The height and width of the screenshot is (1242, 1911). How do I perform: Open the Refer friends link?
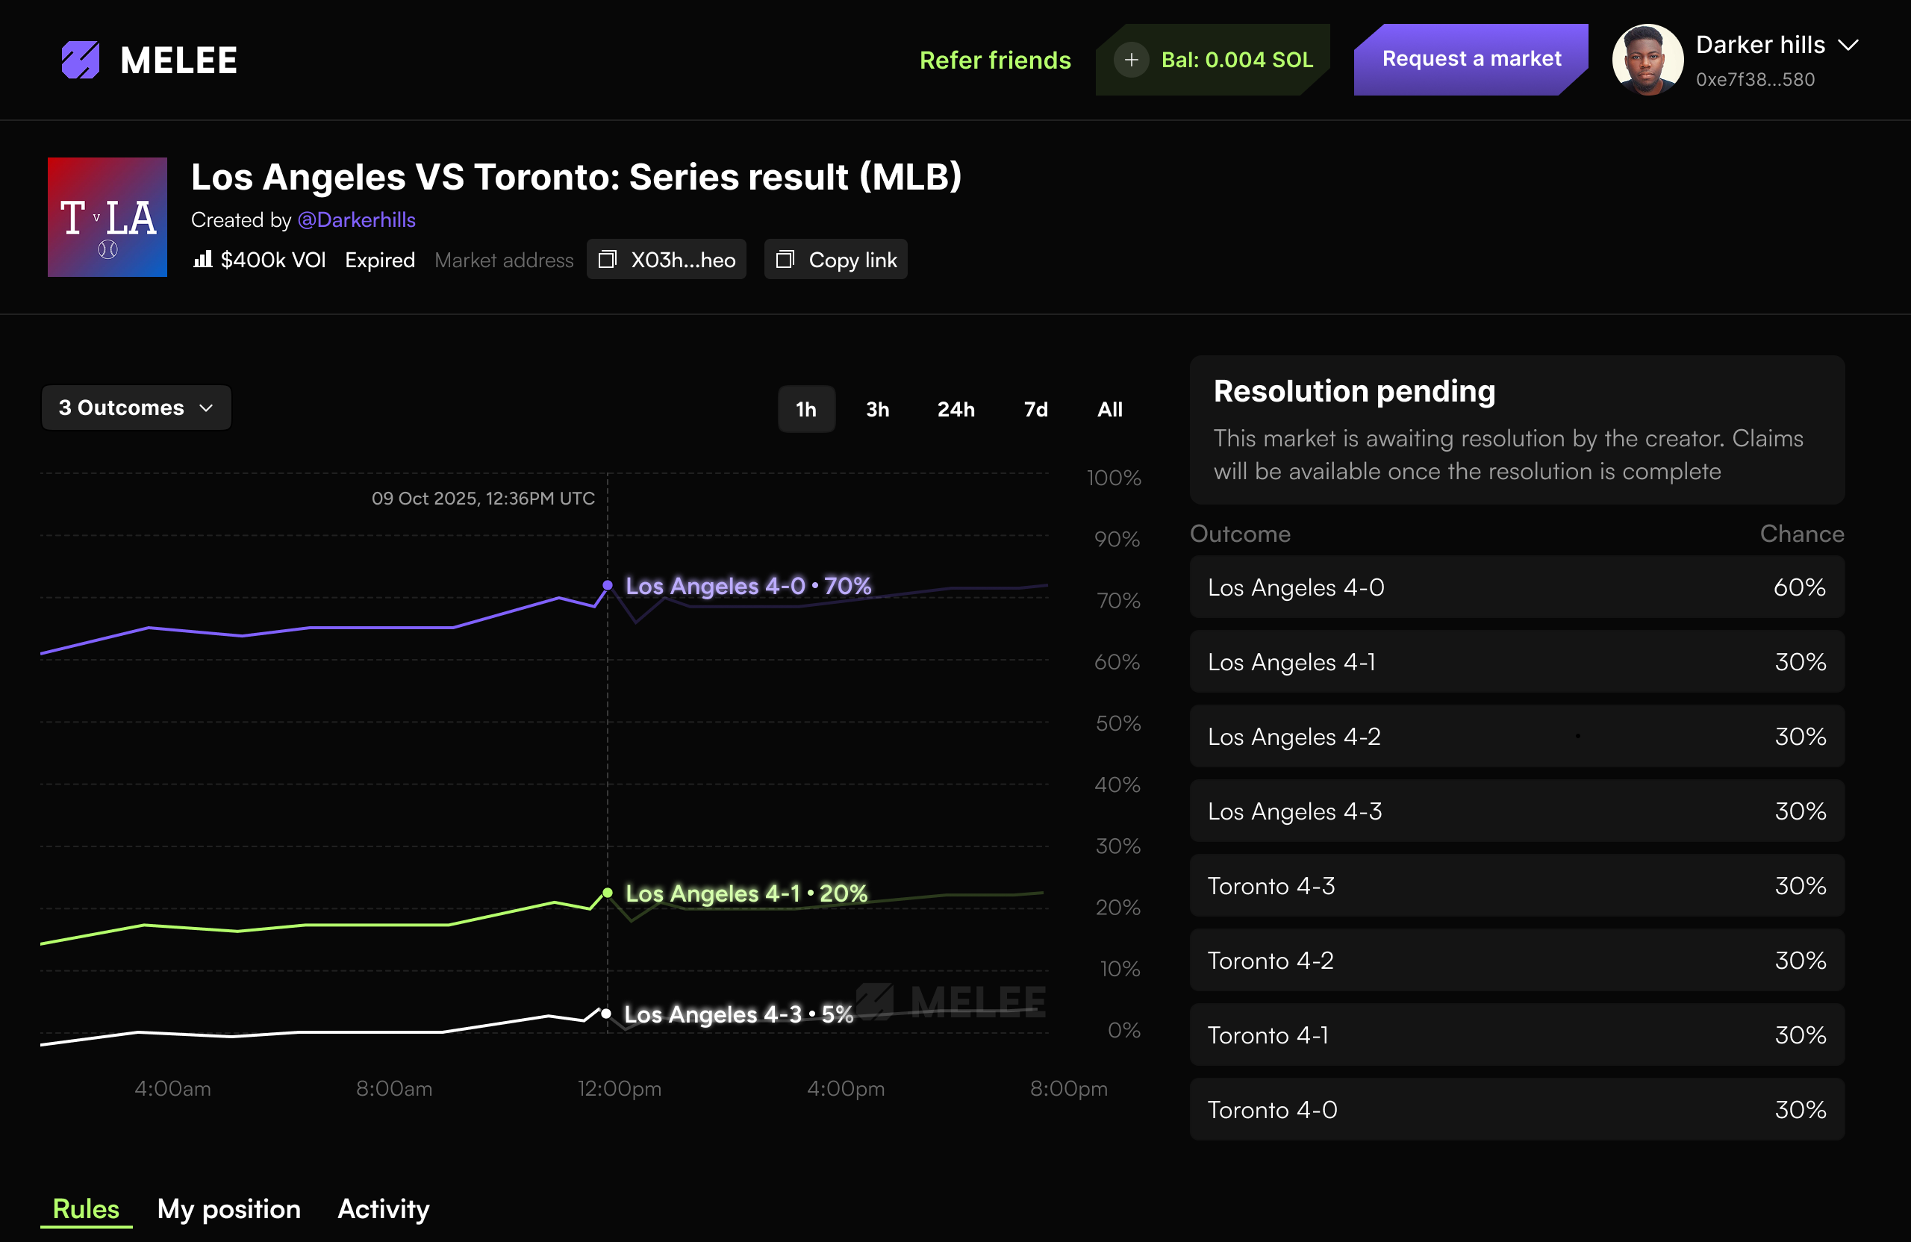[x=995, y=60]
